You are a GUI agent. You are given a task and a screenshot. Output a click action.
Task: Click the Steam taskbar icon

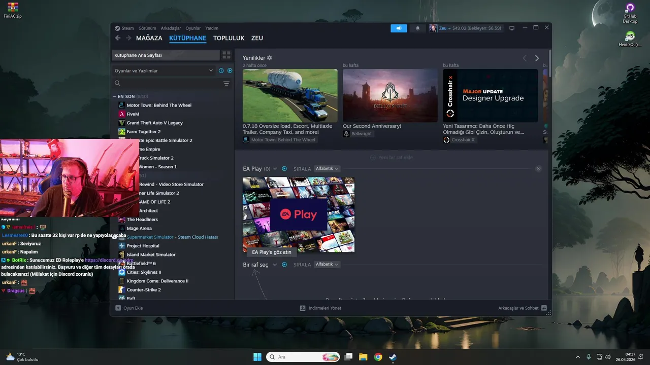click(x=393, y=357)
